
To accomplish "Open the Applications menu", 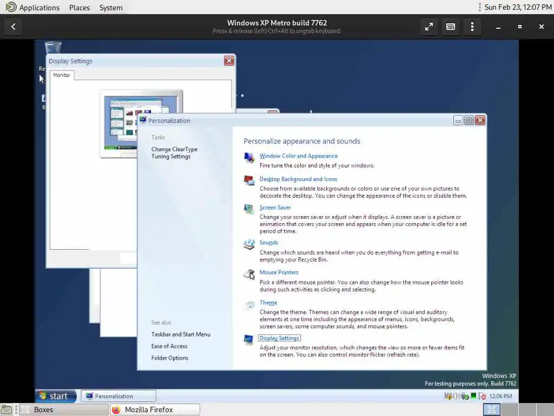I will pos(39,8).
